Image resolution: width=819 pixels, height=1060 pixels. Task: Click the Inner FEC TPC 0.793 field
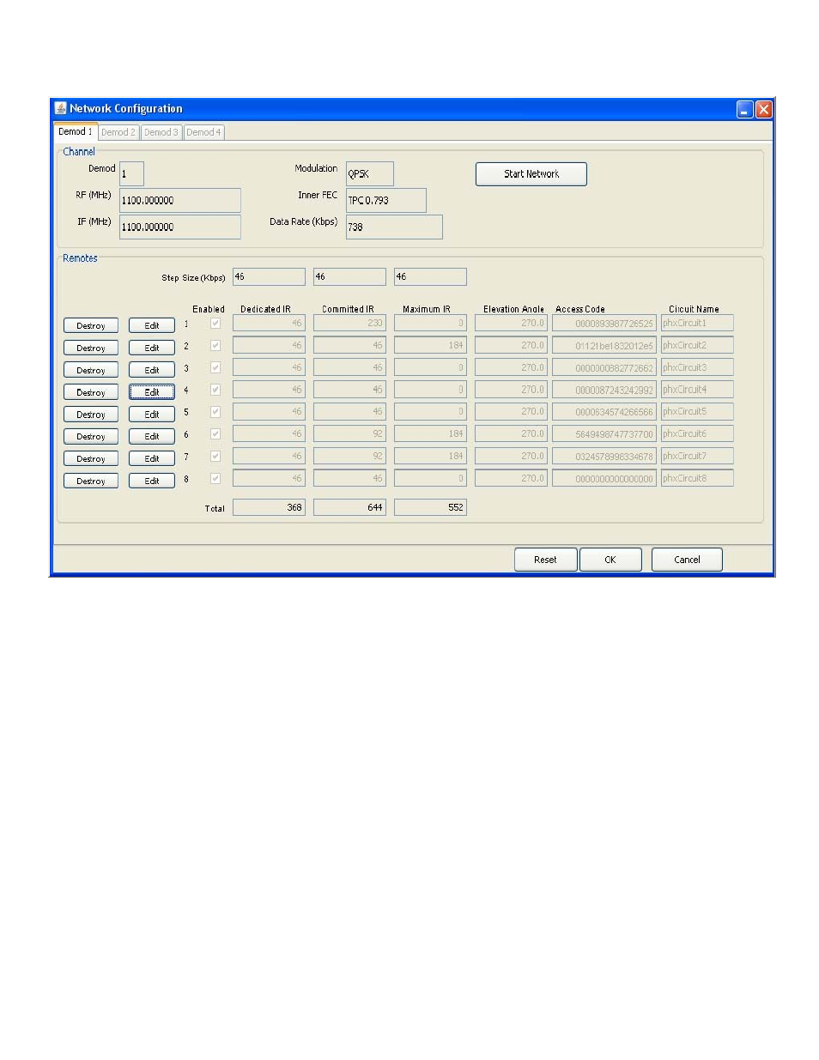click(x=386, y=200)
